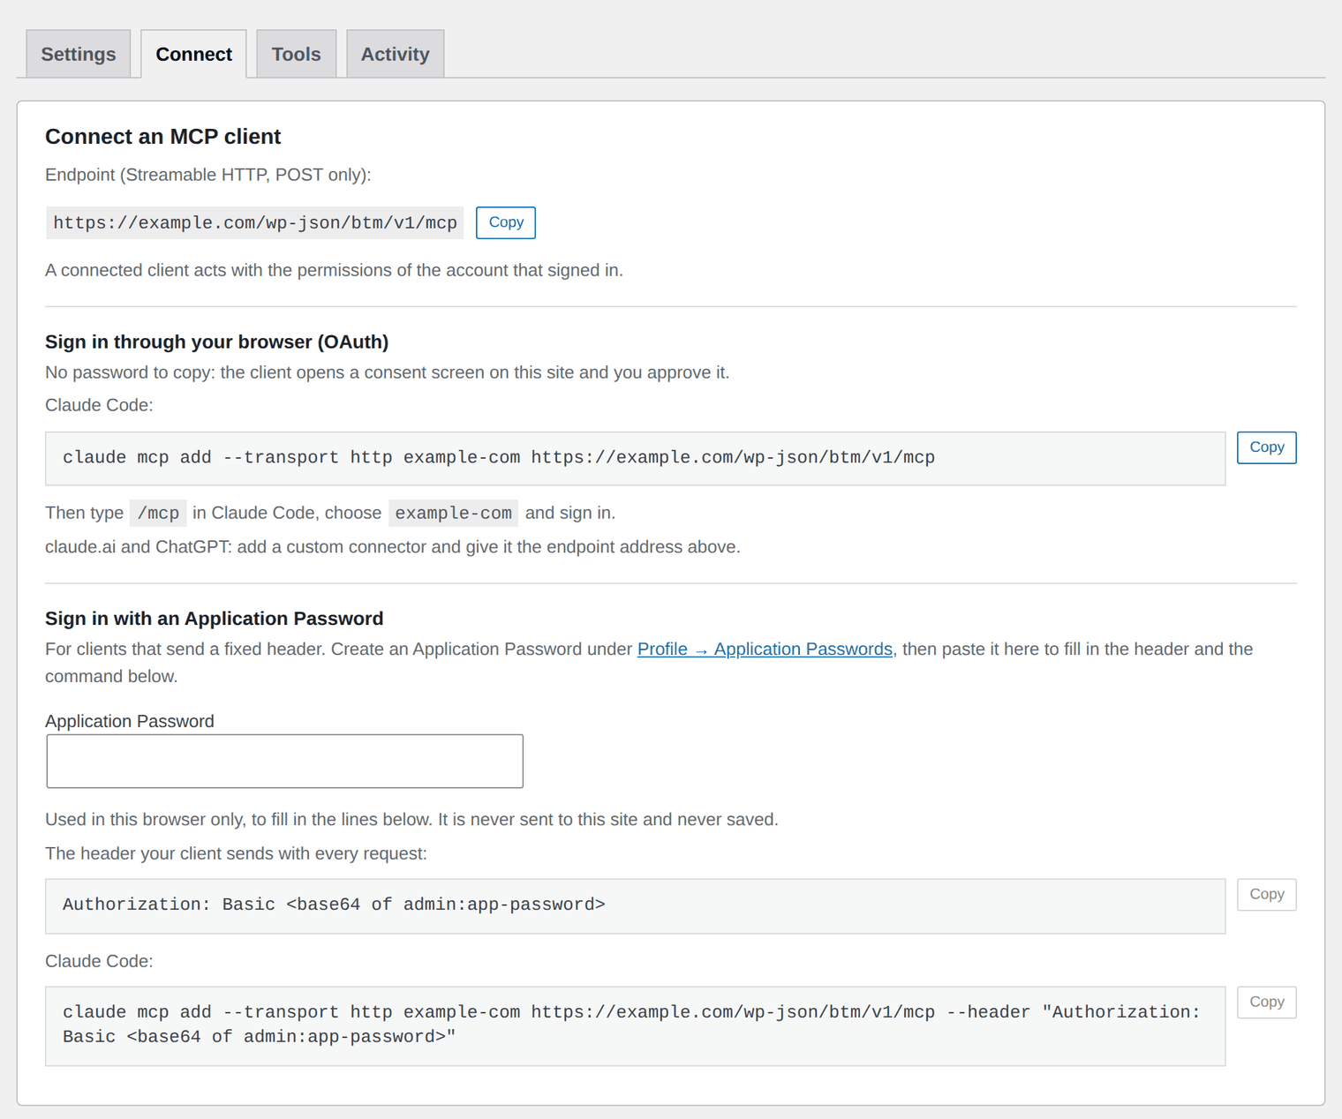
Task: Click the Authorization: Basic header code box
Action: (x=635, y=905)
